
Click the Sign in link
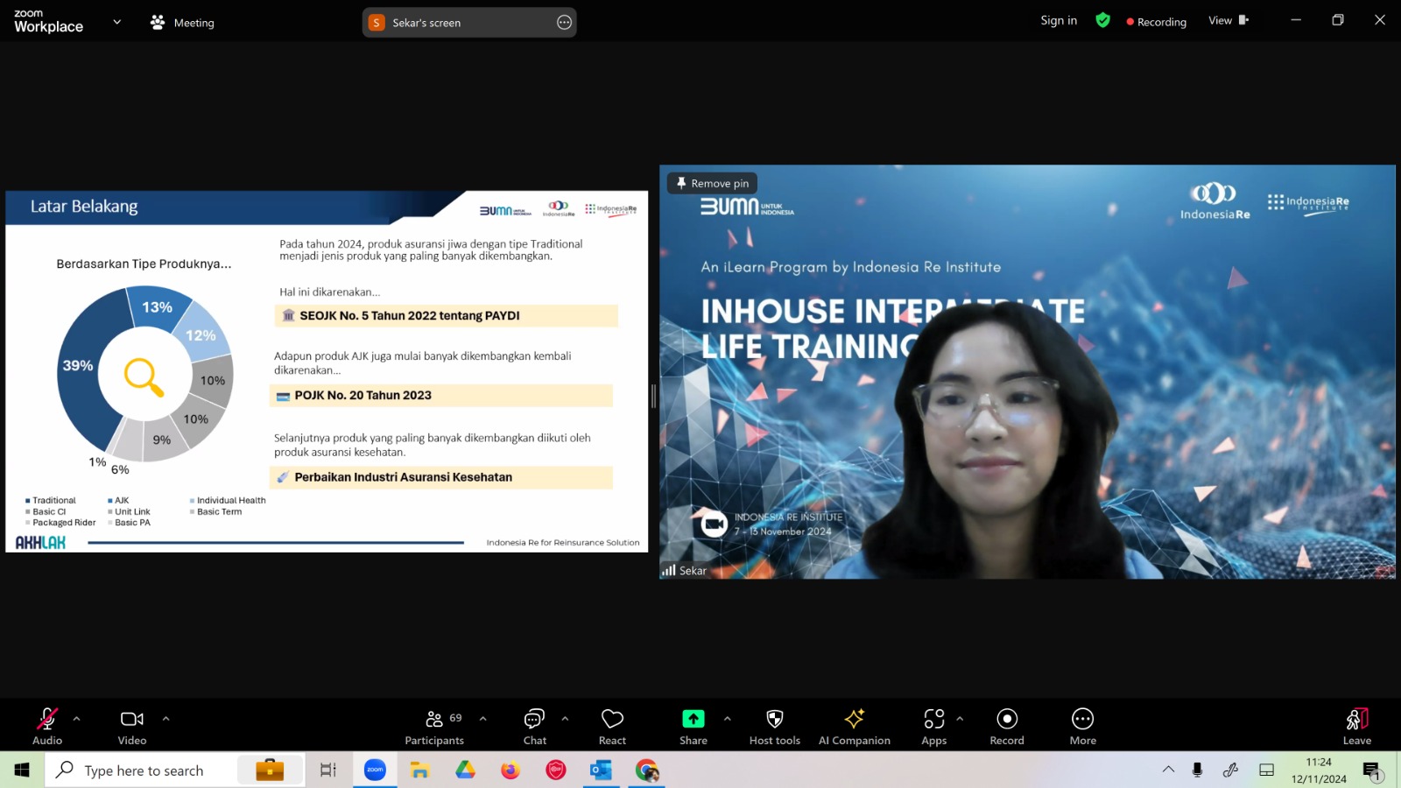point(1059,21)
